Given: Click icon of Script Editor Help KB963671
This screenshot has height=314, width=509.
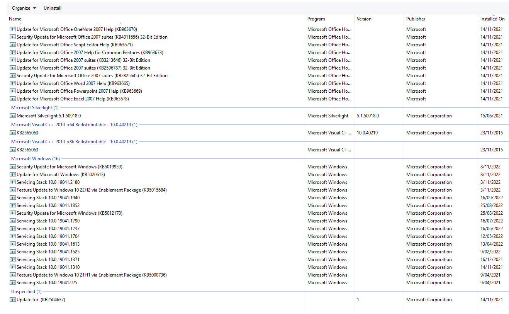Looking at the screenshot, I should [x=13, y=45].
